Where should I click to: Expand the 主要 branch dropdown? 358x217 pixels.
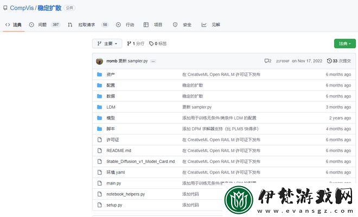tap(107, 43)
